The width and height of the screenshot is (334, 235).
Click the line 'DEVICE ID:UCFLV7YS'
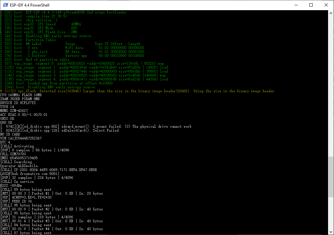[x=18, y=103]
